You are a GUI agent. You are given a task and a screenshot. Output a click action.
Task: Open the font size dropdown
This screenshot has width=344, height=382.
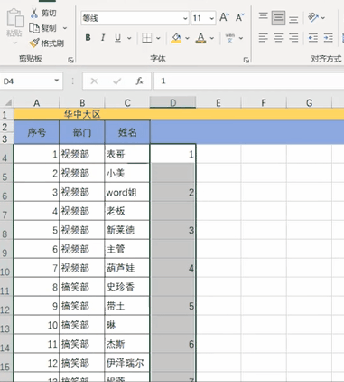(x=212, y=18)
